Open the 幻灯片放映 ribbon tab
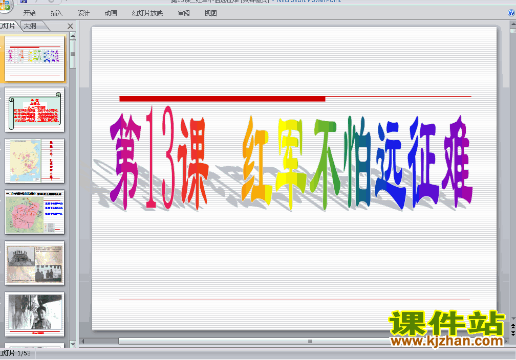 (x=147, y=13)
